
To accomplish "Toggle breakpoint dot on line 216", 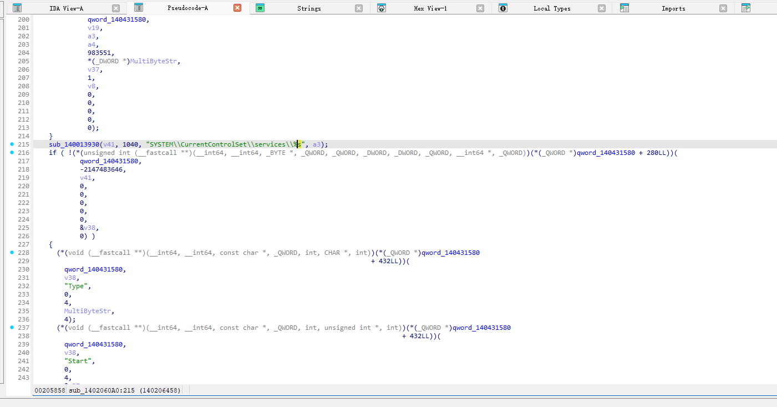I will (x=12, y=153).
